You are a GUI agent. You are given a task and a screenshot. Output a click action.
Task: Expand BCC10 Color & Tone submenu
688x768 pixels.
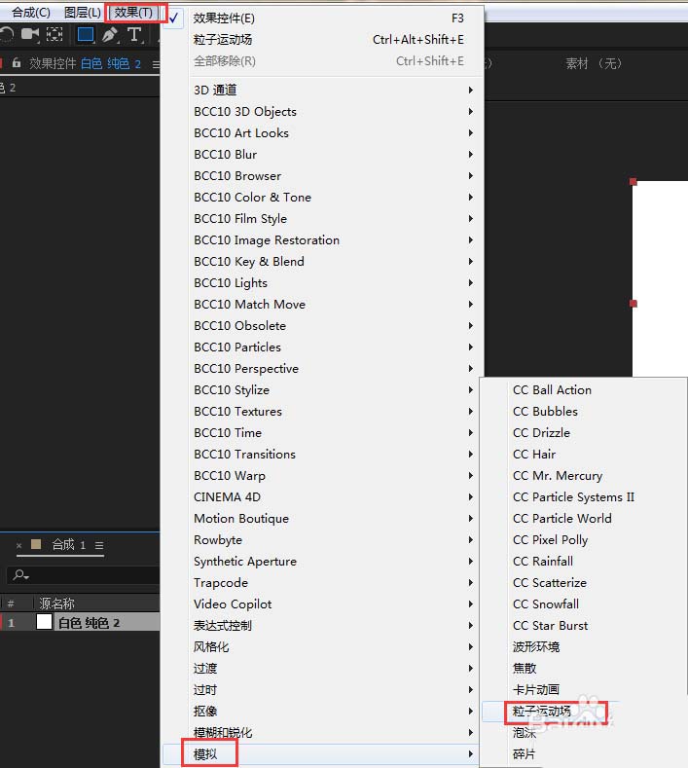[323, 198]
